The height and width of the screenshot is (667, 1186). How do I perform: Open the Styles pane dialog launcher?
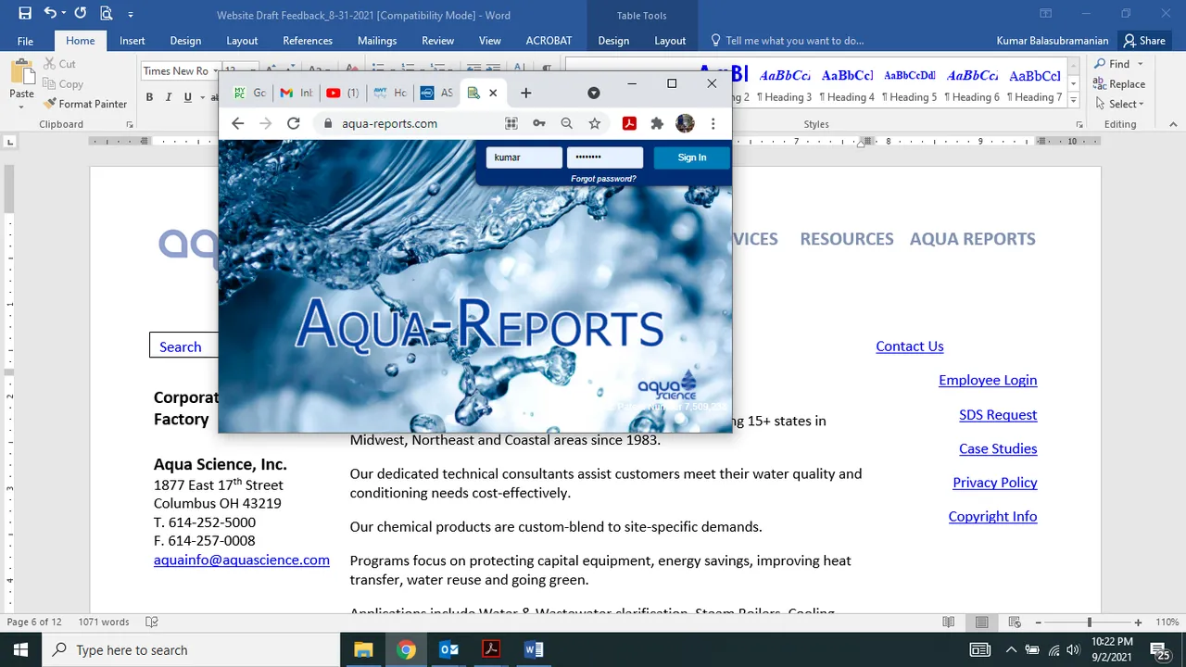1080,124
